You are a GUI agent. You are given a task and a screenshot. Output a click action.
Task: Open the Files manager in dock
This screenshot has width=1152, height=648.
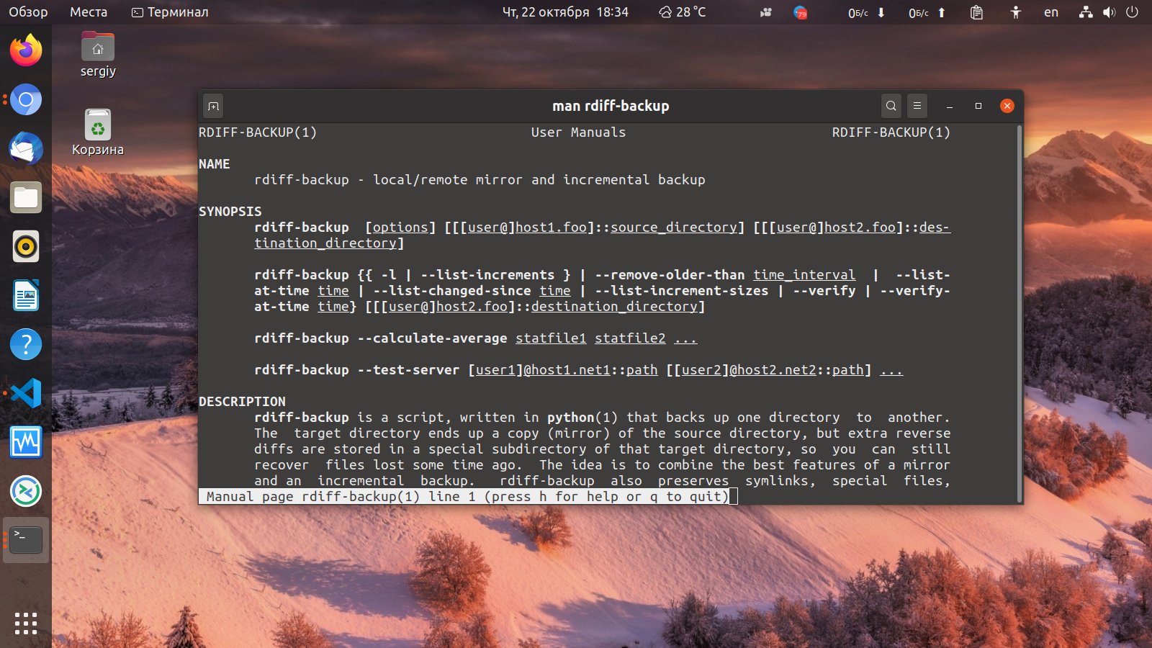26,197
